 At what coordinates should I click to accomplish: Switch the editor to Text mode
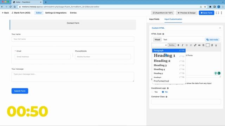pos(165,40)
